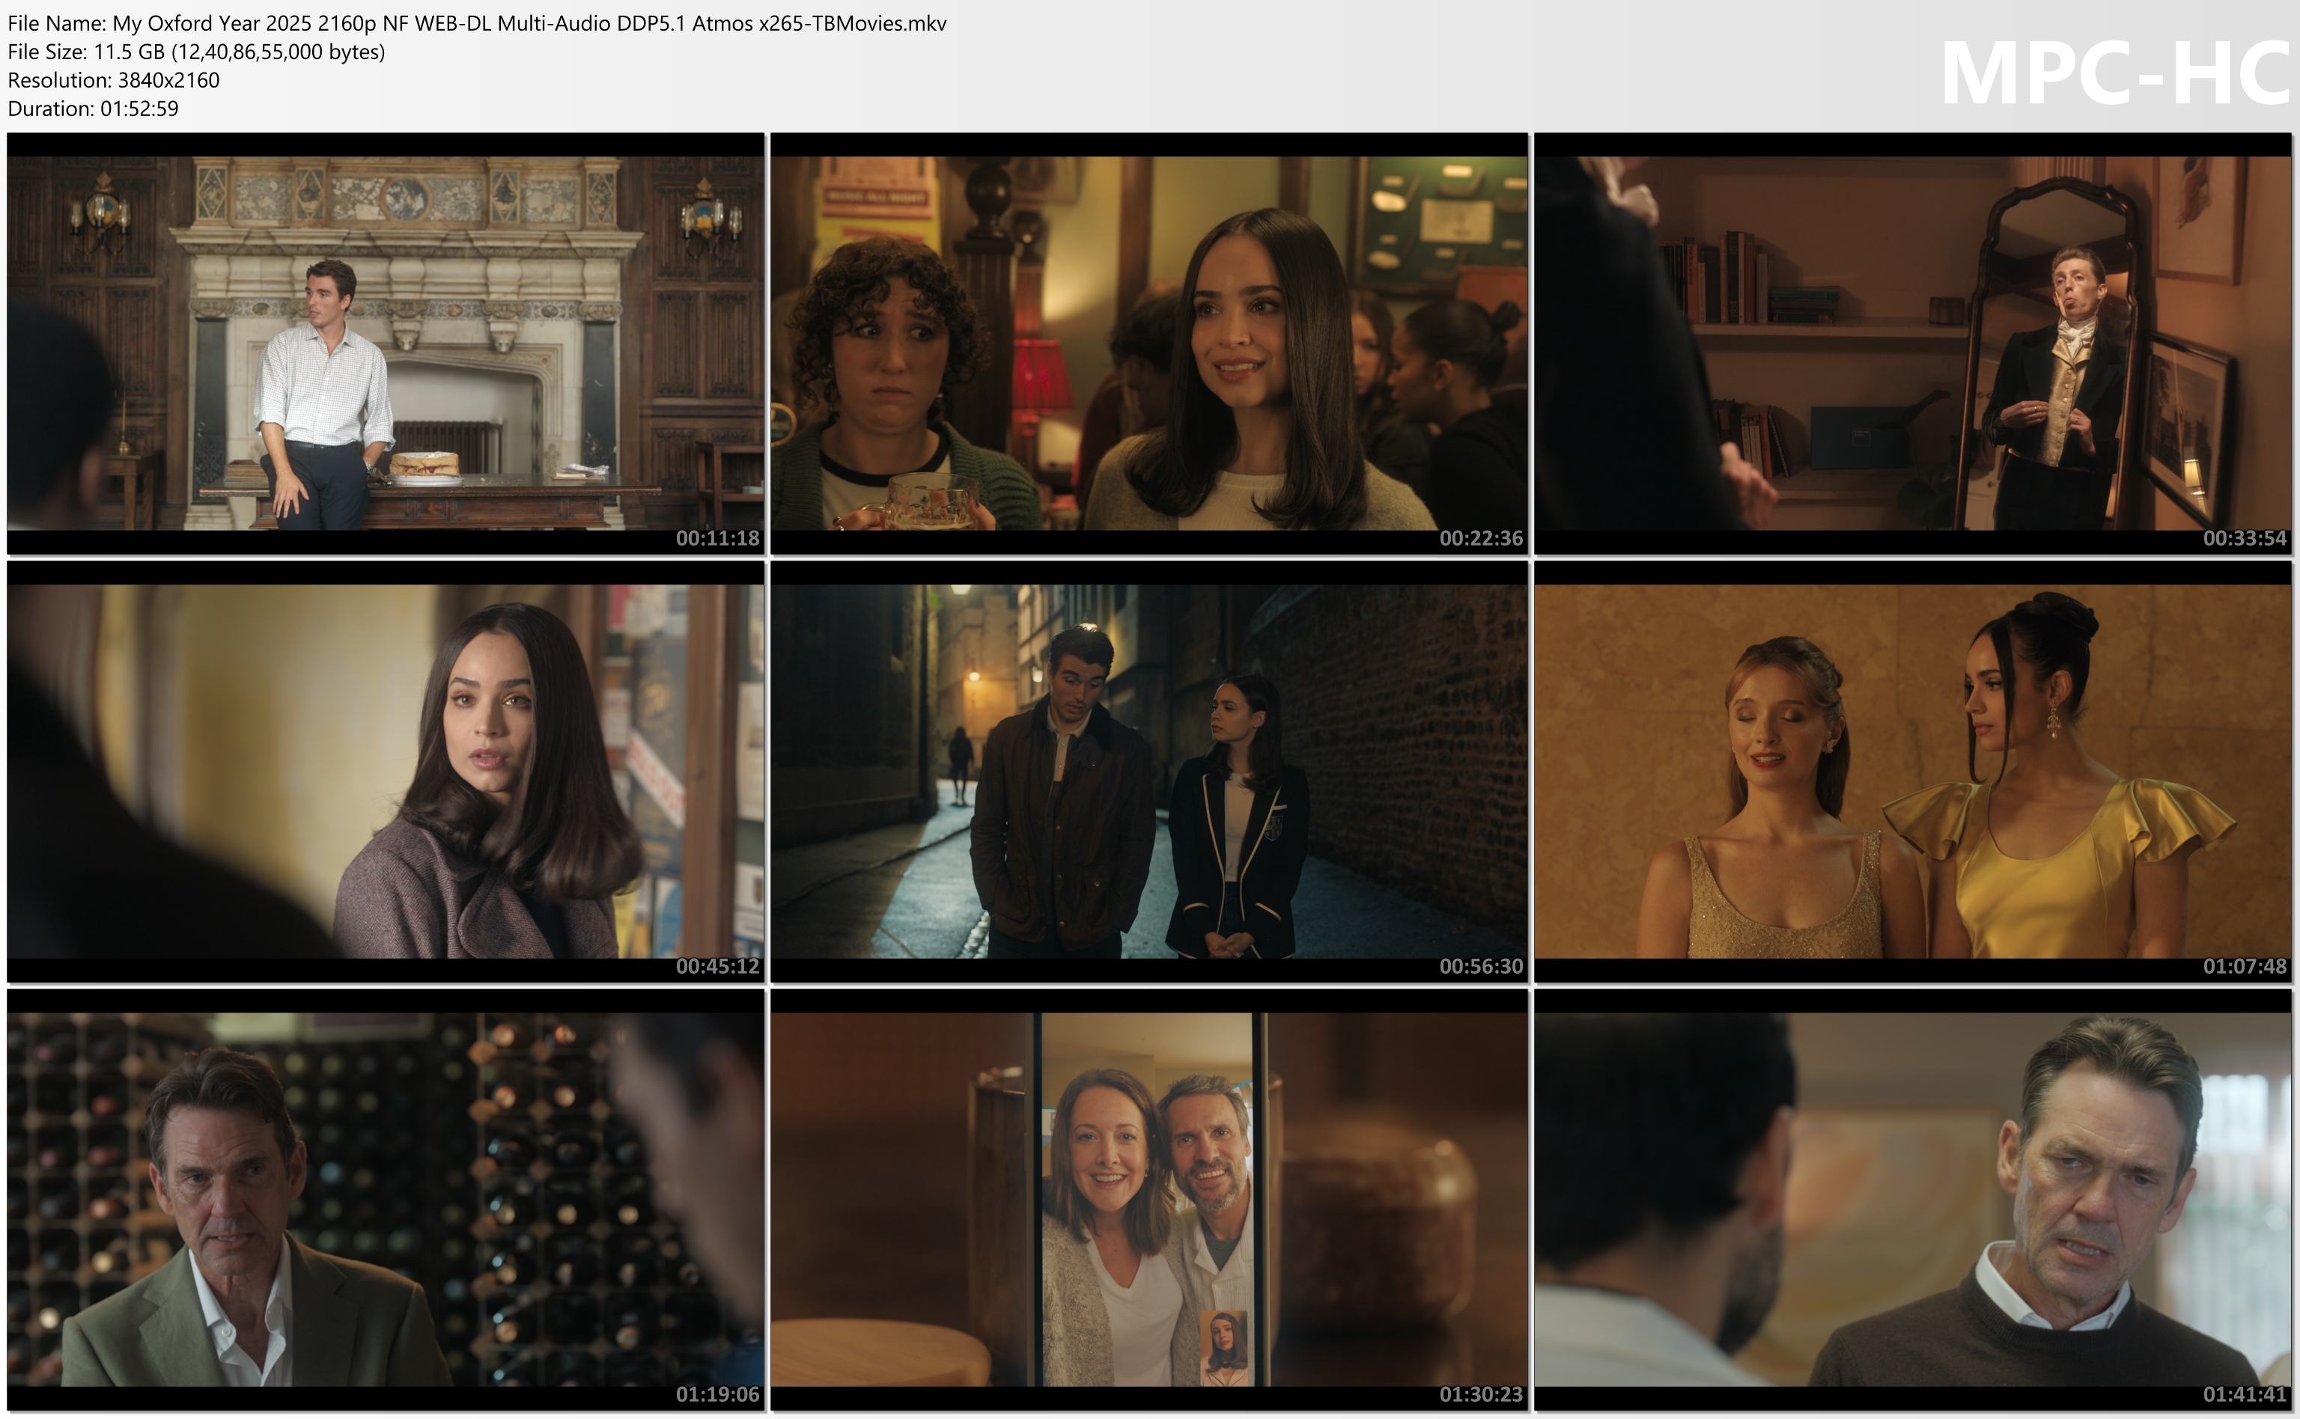Open the thumbnail stamped 01:07:48
This screenshot has height=1419, width=2300.
coord(1913,772)
